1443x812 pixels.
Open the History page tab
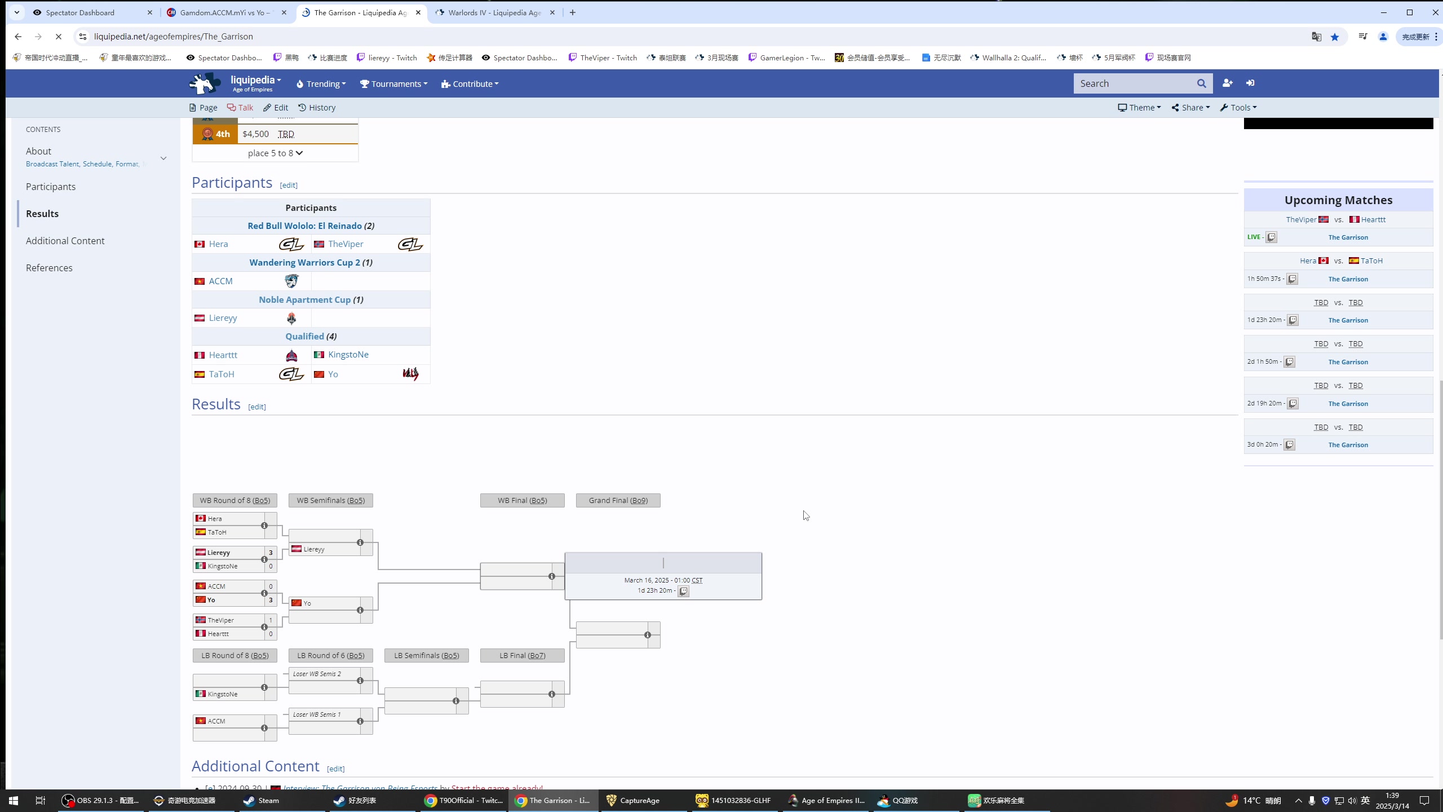click(317, 108)
